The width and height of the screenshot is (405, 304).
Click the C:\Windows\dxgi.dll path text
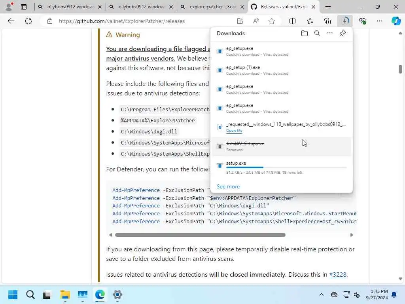(x=149, y=131)
